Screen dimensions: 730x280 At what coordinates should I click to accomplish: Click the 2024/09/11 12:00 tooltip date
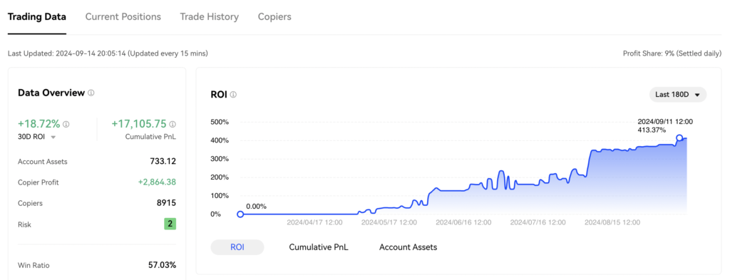pos(665,121)
